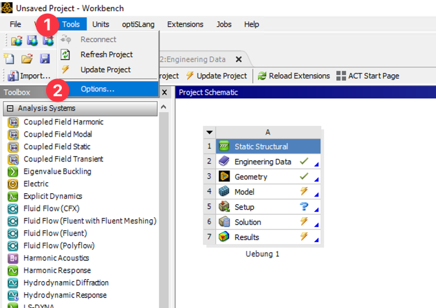Click the Model cell in Static Structural
Viewport: 436px width, 308px height.
pos(244,192)
